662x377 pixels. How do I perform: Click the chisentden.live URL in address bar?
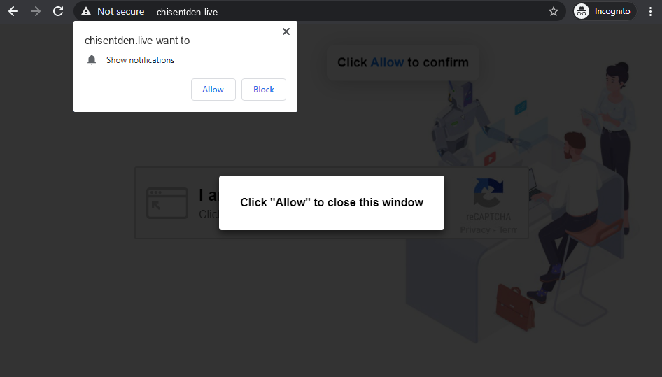pyautogui.click(x=187, y=13)
